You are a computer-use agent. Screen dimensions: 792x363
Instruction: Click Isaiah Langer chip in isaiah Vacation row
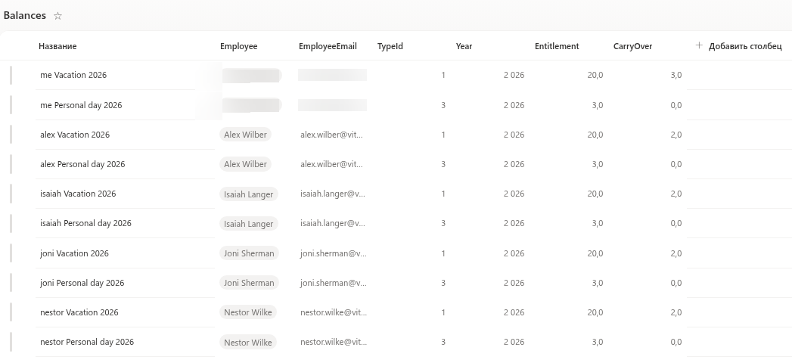click(x=249, y=194)
